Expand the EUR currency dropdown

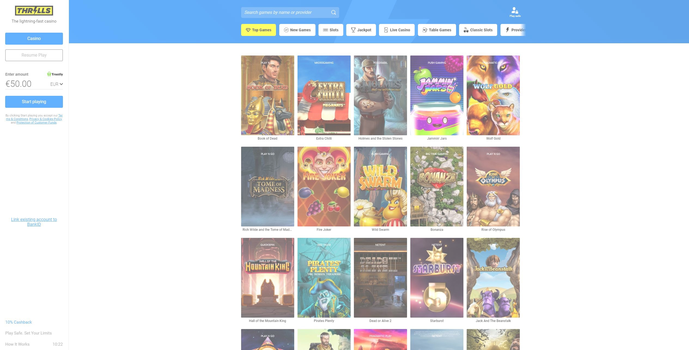56,84
